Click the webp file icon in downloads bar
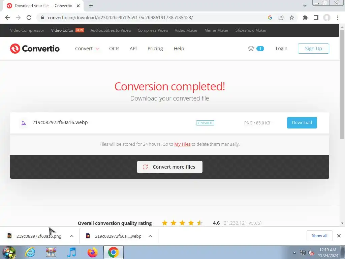Image resolution: width=345 pixels, height=259 pixels. (88, 236)
